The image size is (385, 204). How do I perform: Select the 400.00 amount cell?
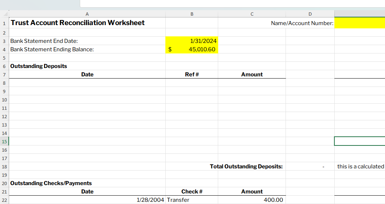[x=252, y=200]
